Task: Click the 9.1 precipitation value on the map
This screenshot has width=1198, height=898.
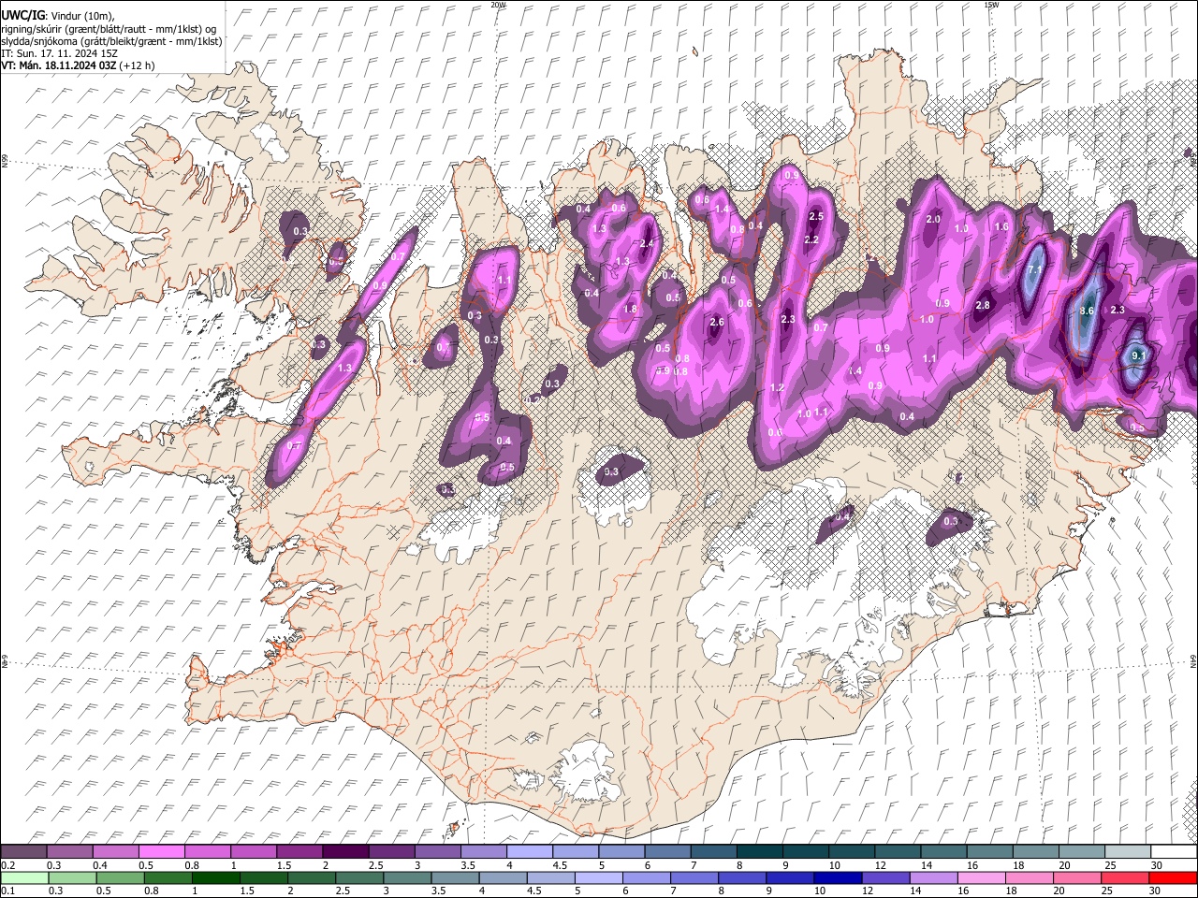Action: tap(1138, 356)
